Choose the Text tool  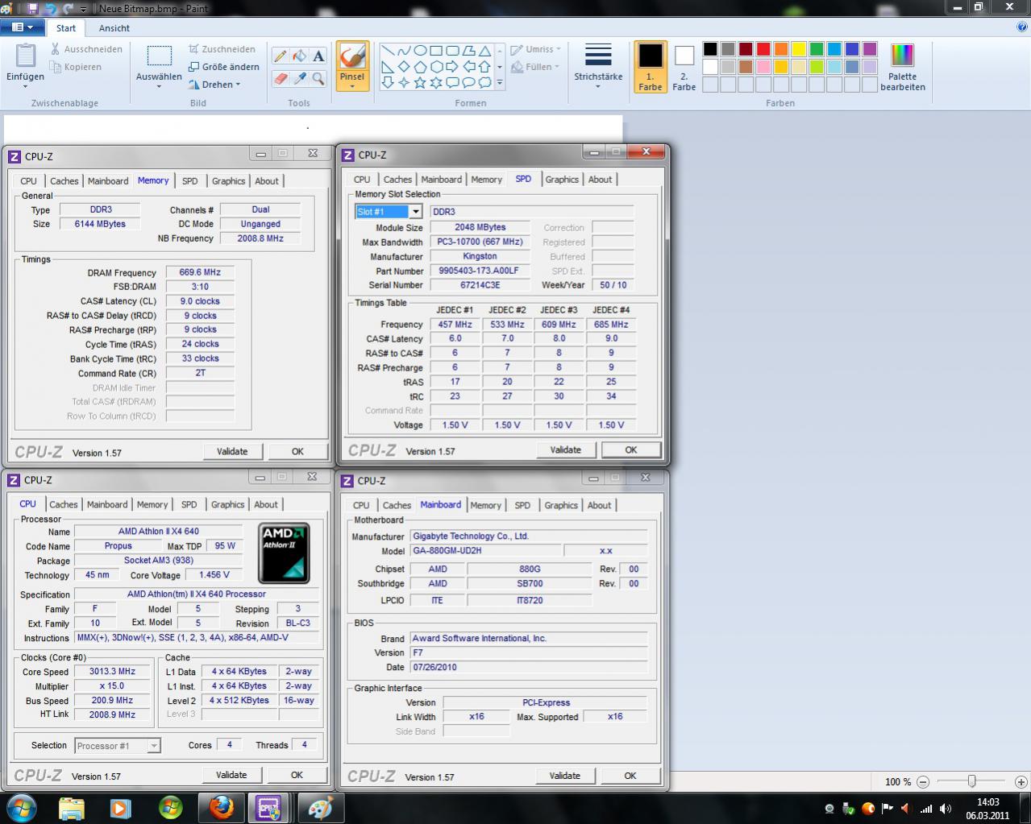[318, 56]
